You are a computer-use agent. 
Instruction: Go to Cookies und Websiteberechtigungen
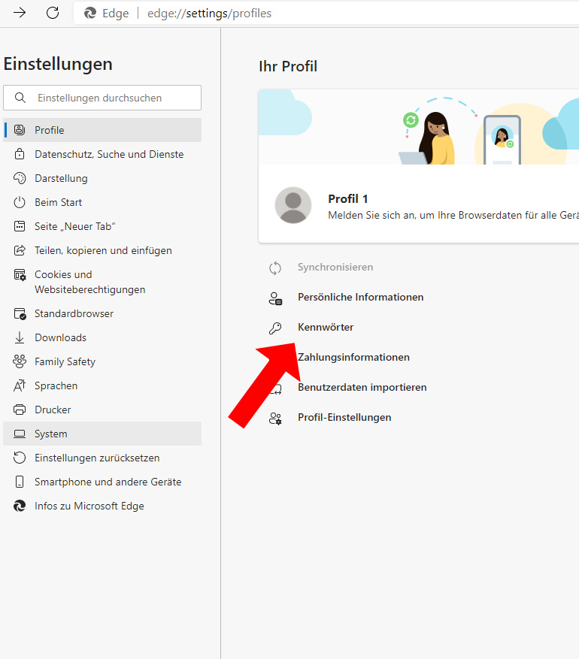[x=89, y=282]
